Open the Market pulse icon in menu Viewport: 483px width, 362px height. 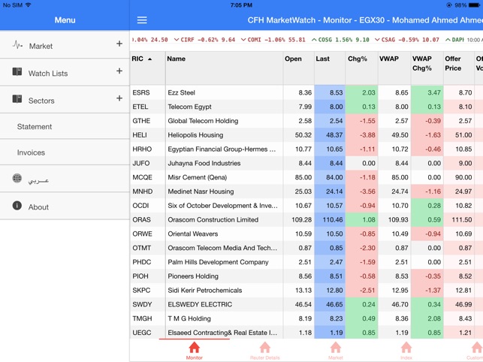tap(17, 45)
